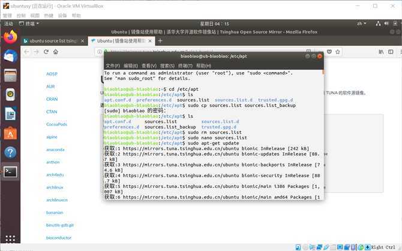Open the volume icon in top bar

(x=386, y=23)
